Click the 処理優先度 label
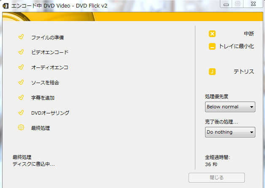Image resolution: width=265 pixels, height=188 pixels. click(216, 97)
